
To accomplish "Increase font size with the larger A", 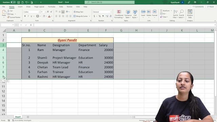I will tap(48, 12).
